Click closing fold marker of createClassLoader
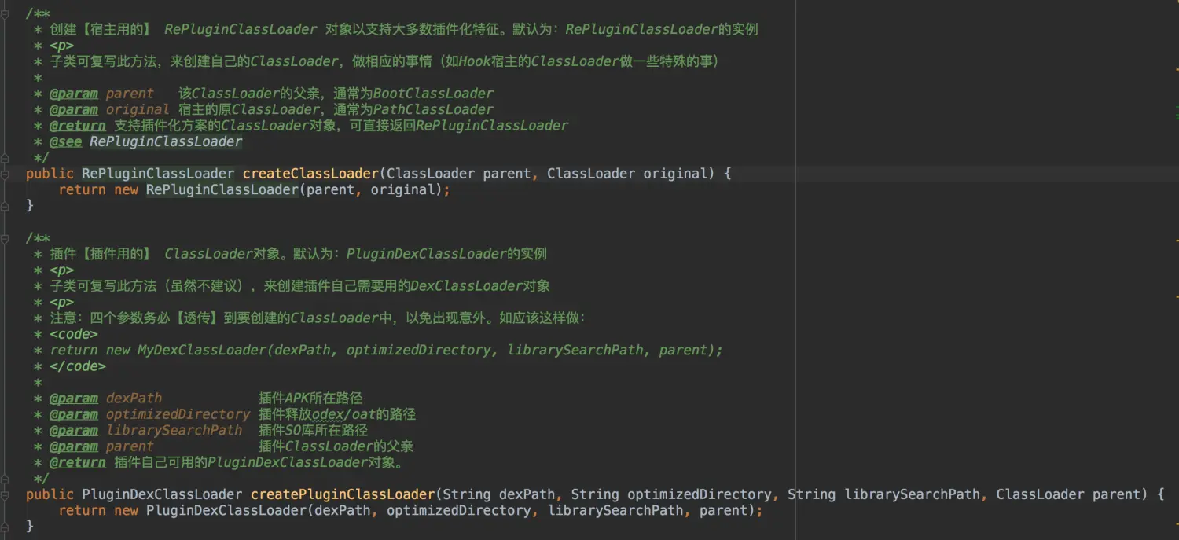Viewport: 1179px width, 540px height. point(6,205)
